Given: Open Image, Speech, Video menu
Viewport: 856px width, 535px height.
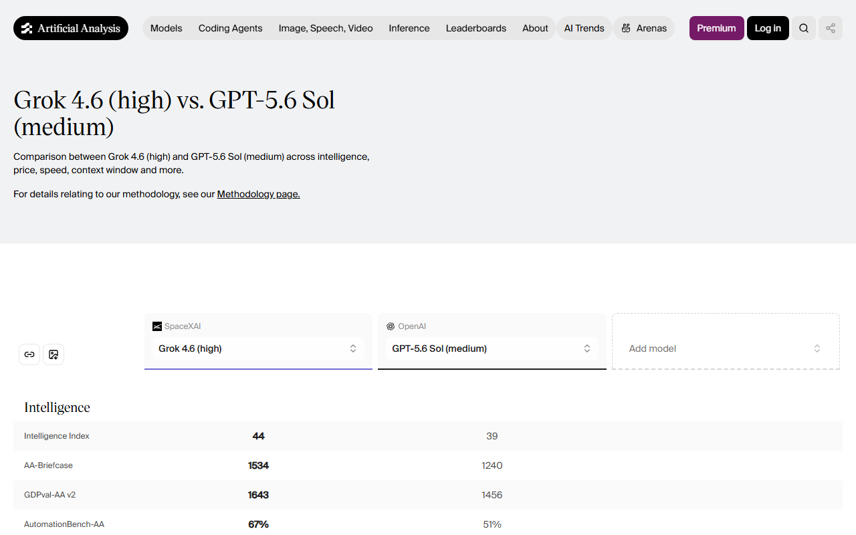Looking at the screenshot, I should click(326, 28).
